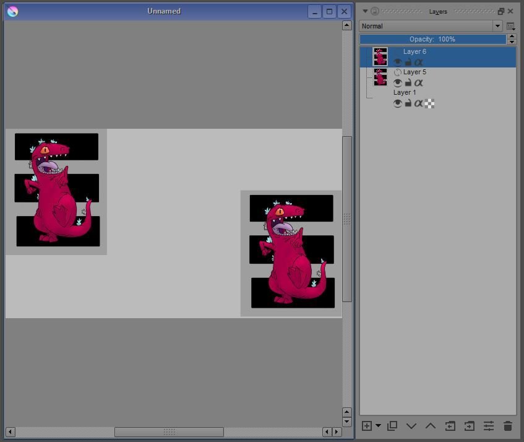Click the right dinosaur image on canvas
Screen dimensions: 524x442
[291, 253]
